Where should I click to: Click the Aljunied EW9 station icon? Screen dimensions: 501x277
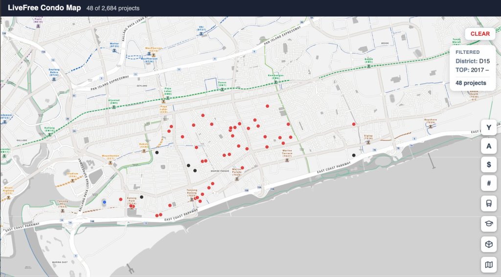pos(114,107)
